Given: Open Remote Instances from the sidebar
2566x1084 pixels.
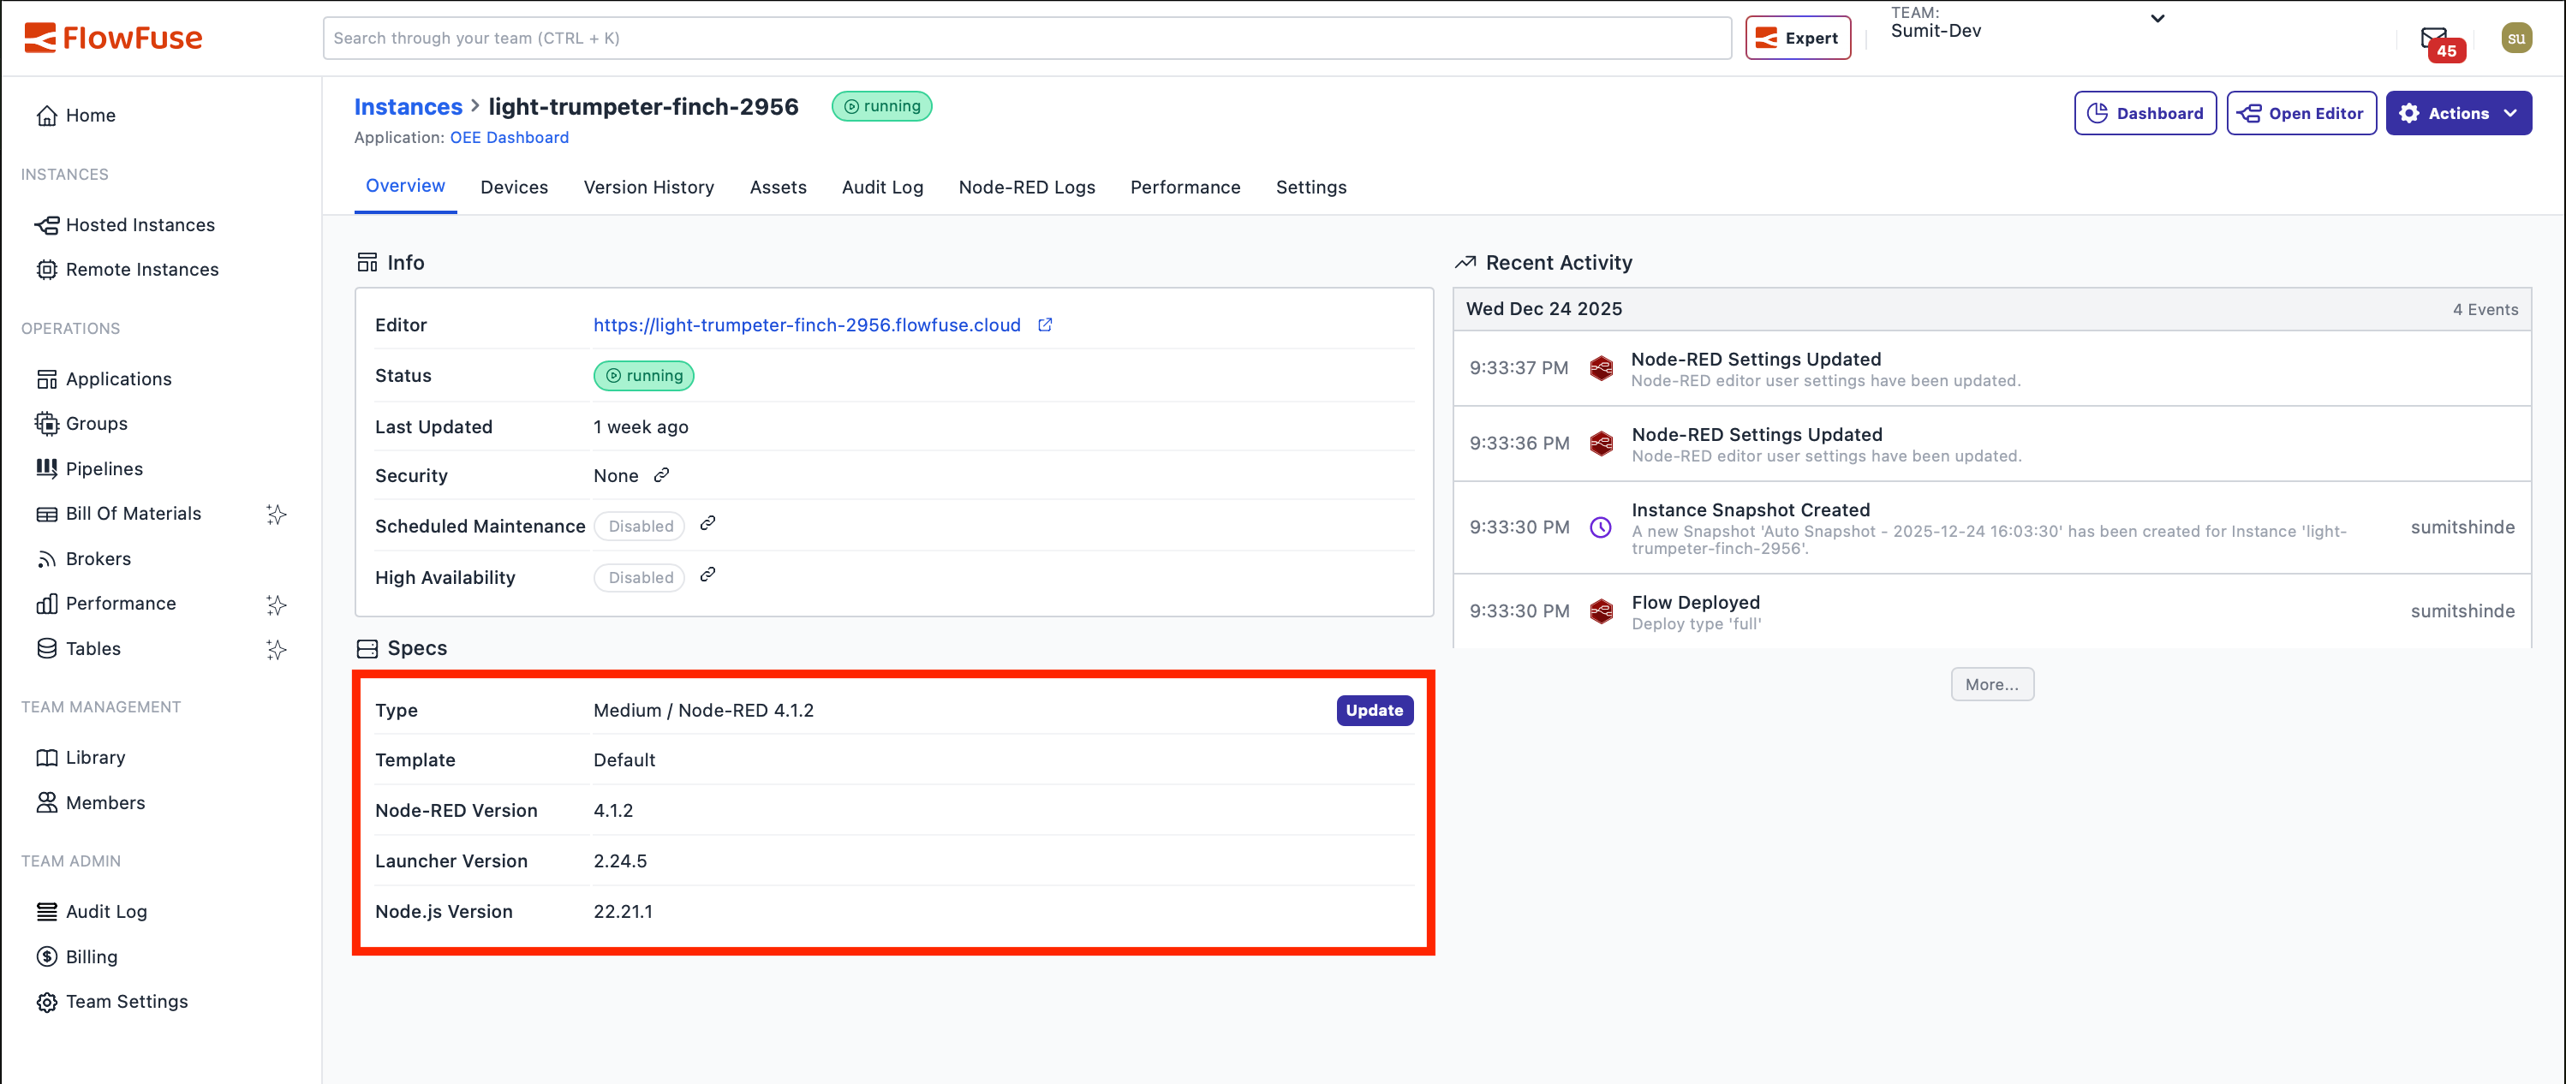Looking at the screenshot, I should [x=142, y=269].
